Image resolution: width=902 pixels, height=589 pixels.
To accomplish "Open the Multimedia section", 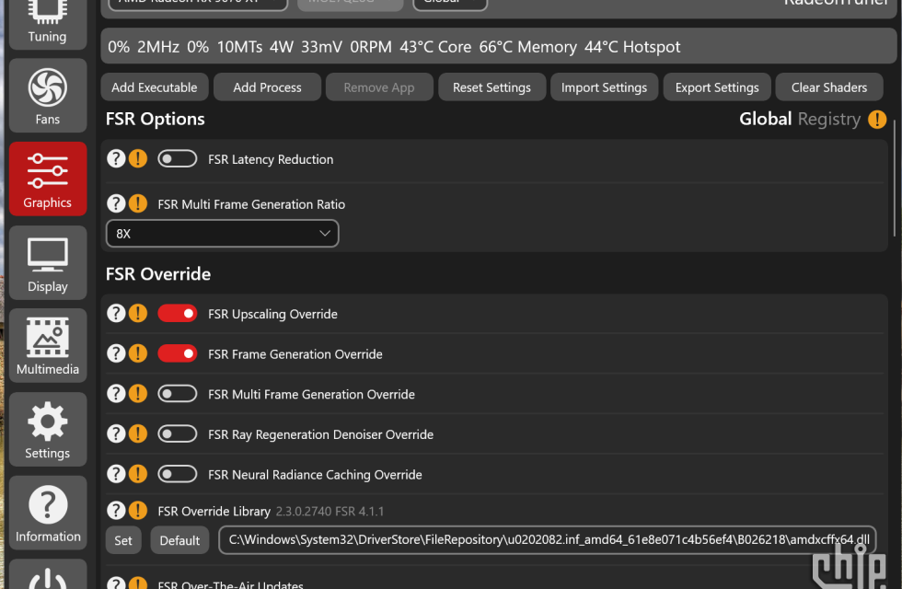I will pos(48,346).
